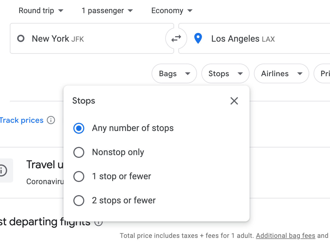Expand the 1 passenger selector
Image resolution: width=330 pixels, height=245 pixels.
107,11
